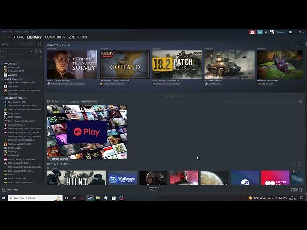Viewport: 307px width, 230px height.
Task: Open the EA Play shelf title dropdown
Action: click(56, 101)
